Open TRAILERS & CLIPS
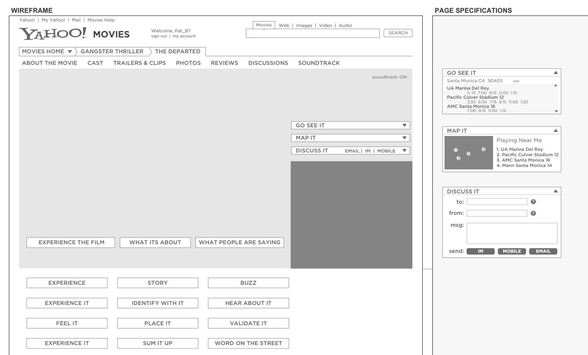Screen dimensions: 588x355 [x=140, y=63]
